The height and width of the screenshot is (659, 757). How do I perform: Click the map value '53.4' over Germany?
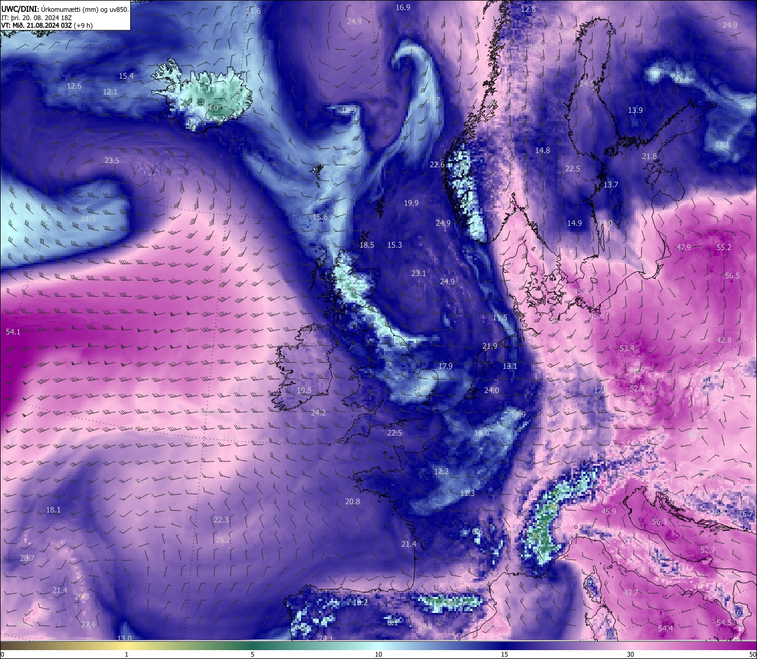627,349
